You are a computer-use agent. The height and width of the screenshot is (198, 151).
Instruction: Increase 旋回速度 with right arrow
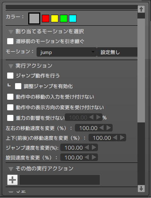point(94,157)
